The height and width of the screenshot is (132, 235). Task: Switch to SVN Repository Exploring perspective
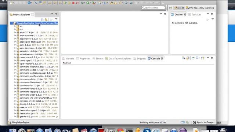[x=200, y=8]
